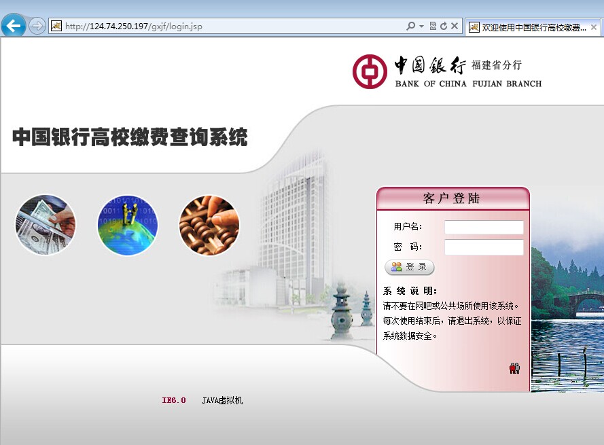This screenshot has width=604, height=445.
Task: Click the 系统说明 heading text
Action: point(410,291)
